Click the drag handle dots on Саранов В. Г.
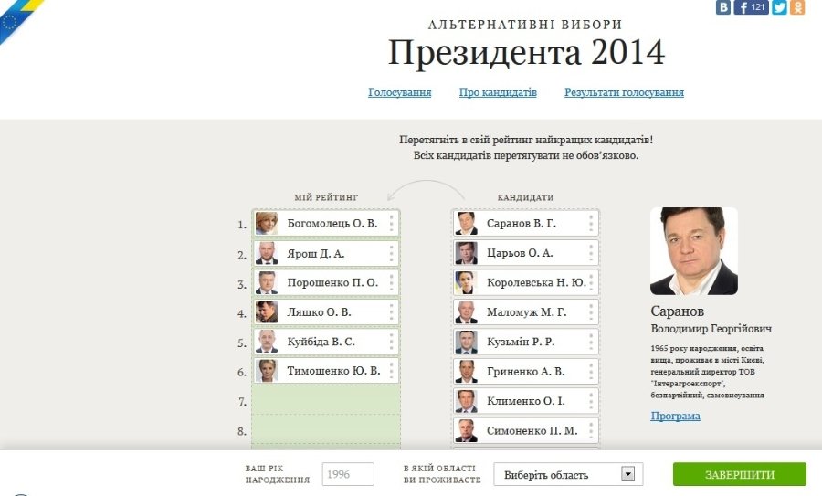Screen dimensions: 822x496 (591, 223)
